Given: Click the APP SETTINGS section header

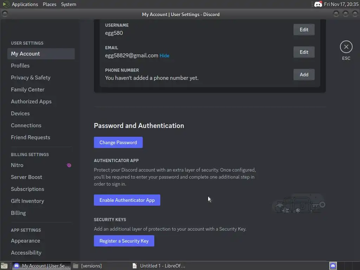Looking at the screenshot, I should click(26, 230).
